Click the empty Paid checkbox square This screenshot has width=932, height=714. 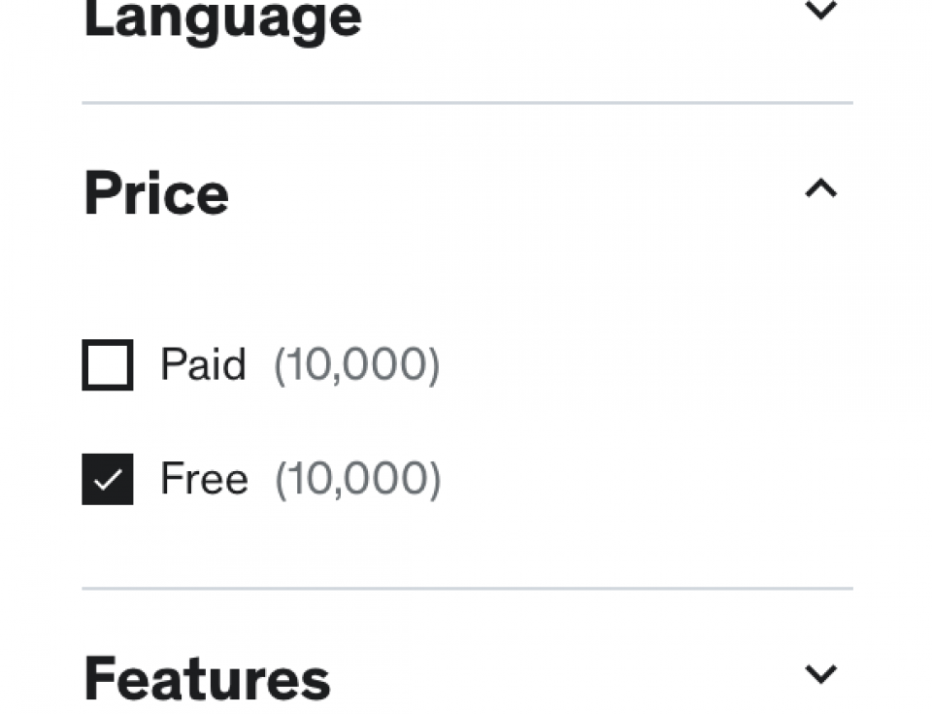click(x=107, y=365)
